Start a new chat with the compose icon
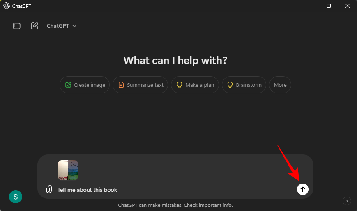 coord(35,26)
